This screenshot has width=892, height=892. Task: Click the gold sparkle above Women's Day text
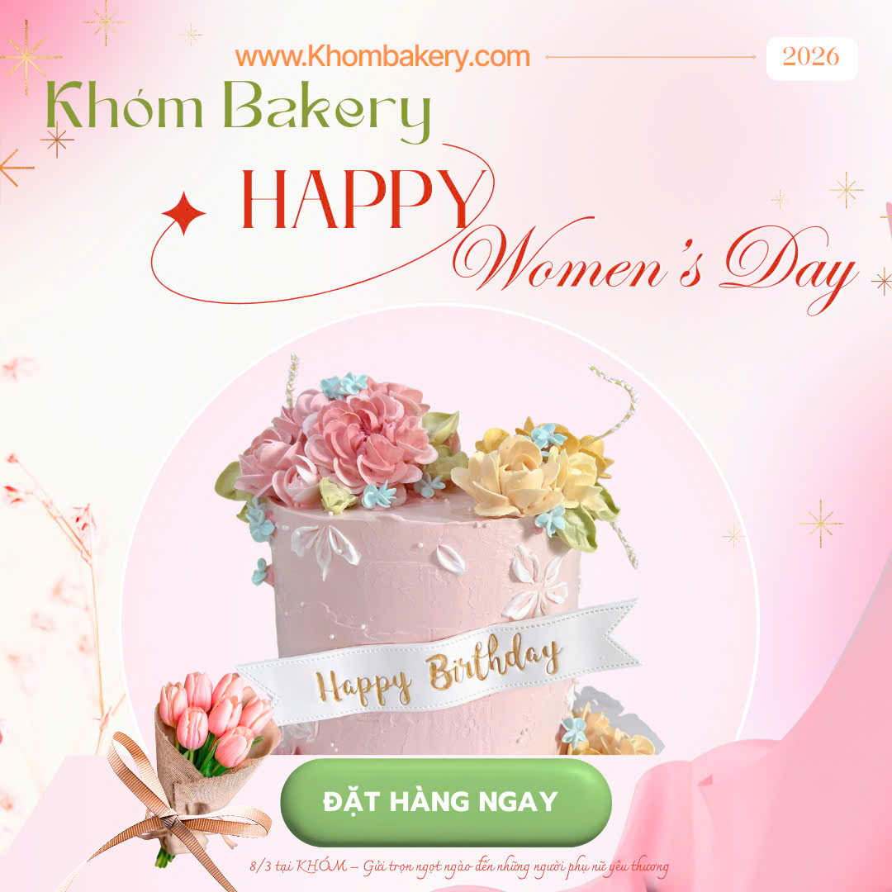[x=846, y=189]
